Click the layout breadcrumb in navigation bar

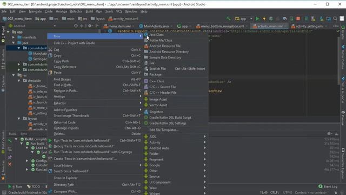[98, 19]
